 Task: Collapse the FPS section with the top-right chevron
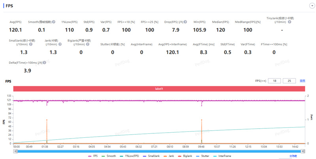coord(312,6)
